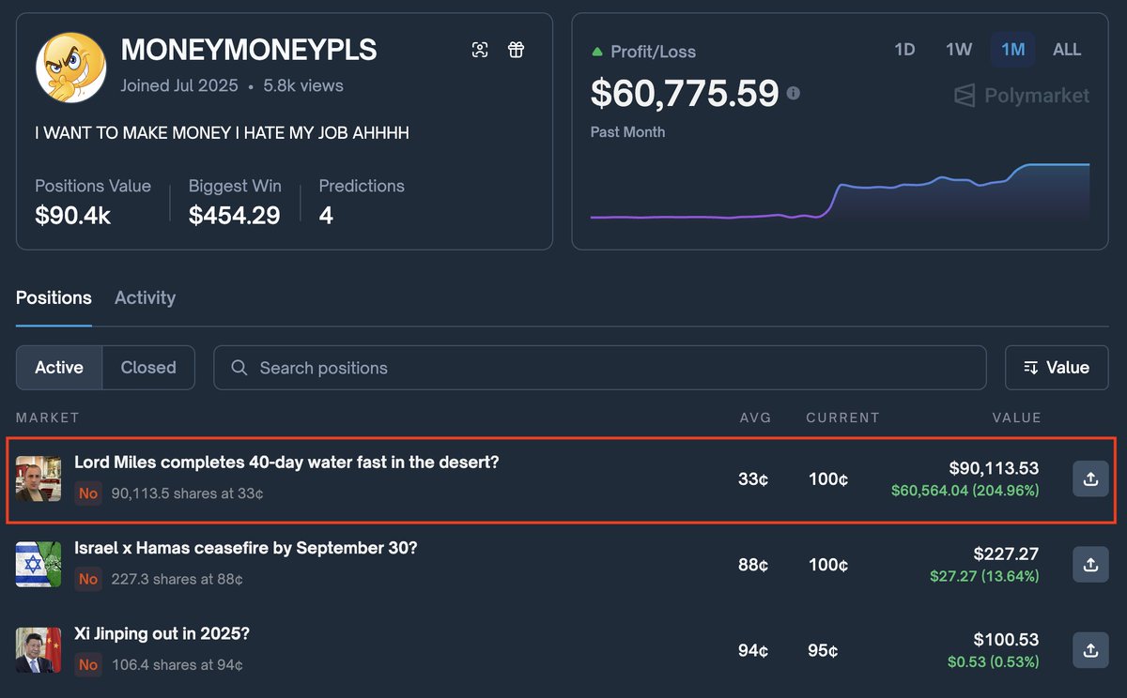Image resolution: width=1127 pixels, height=698 pixels.
Task: Open the Value sort dropdown
Action: coord(1057,368)
